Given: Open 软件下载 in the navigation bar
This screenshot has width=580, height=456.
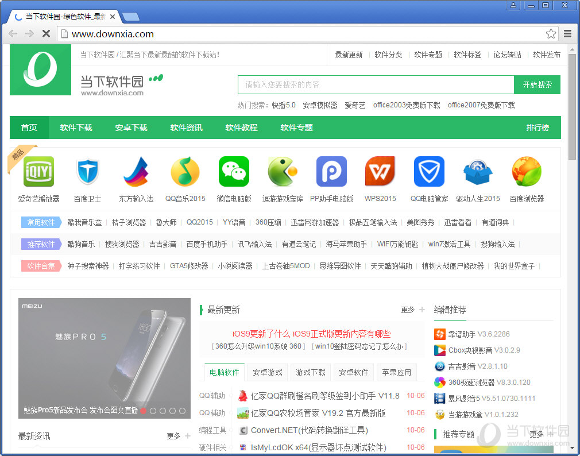Looking at the screenshot, I should tap(76, 127).
